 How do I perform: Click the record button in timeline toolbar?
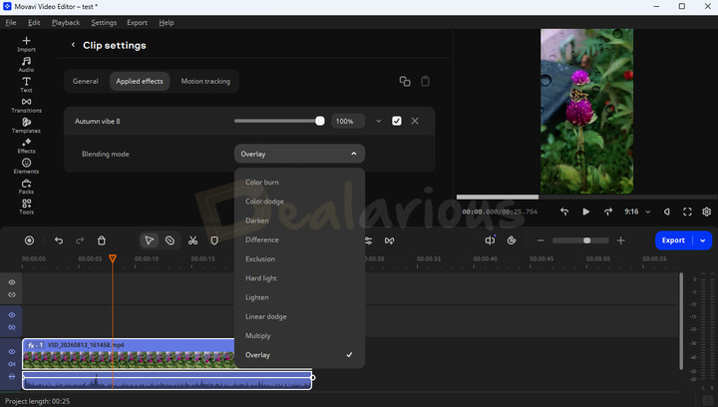29,240
